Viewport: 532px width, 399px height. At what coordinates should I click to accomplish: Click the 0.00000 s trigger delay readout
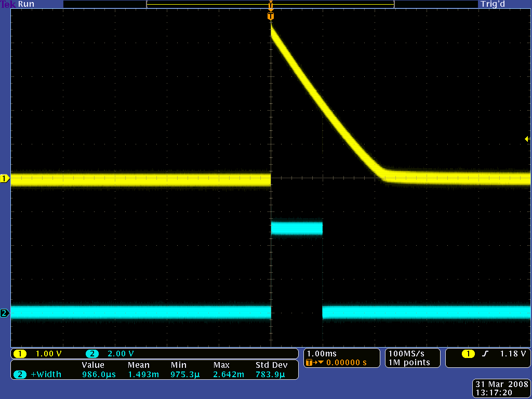[342, 363]
